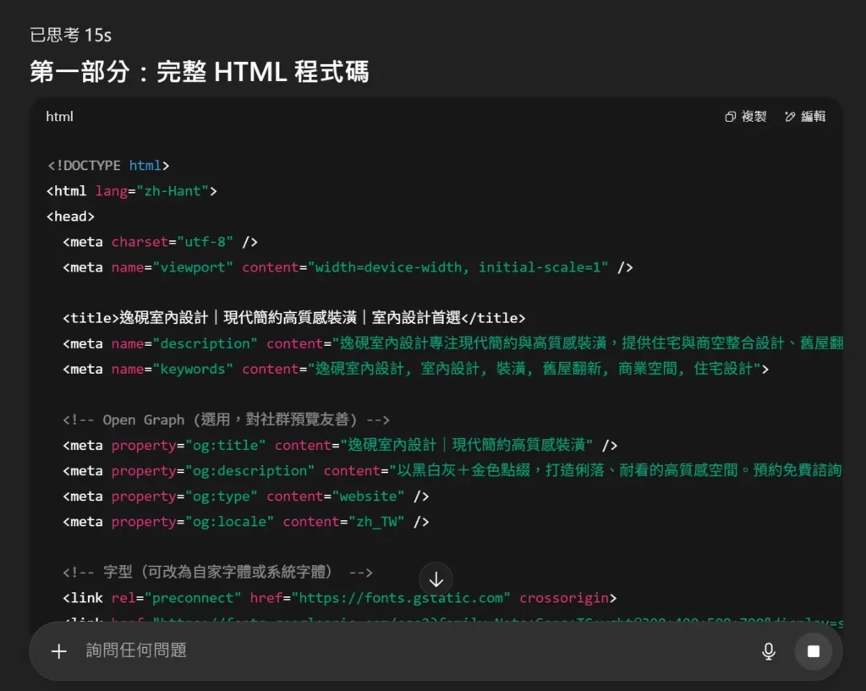Start voice input with the microphone icon
The image size is (866, 691).
point(768,650)
